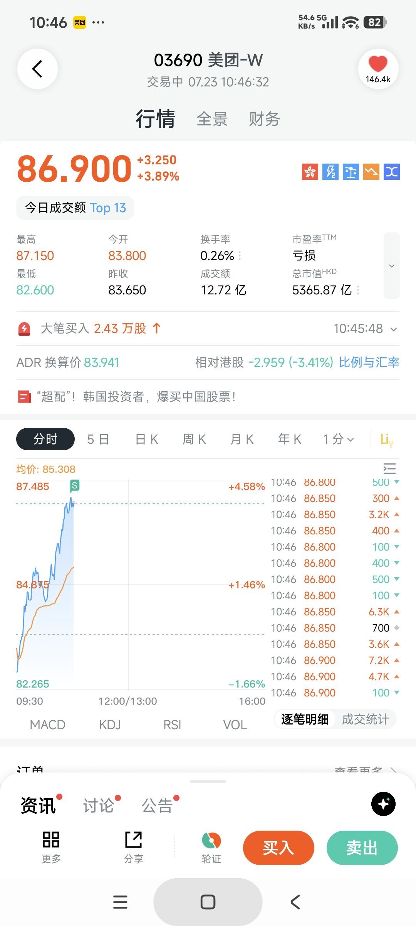Tap the orange downward trend icon
The image size is (416, 926).
pos(371,172)
